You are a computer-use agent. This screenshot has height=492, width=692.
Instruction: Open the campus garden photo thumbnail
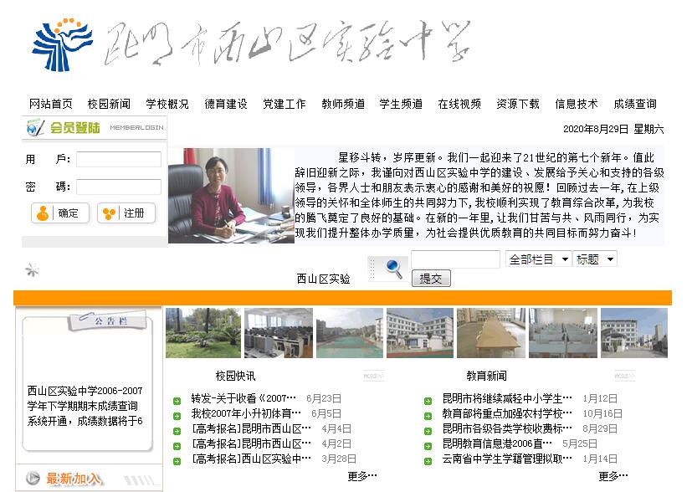(203, 333)
